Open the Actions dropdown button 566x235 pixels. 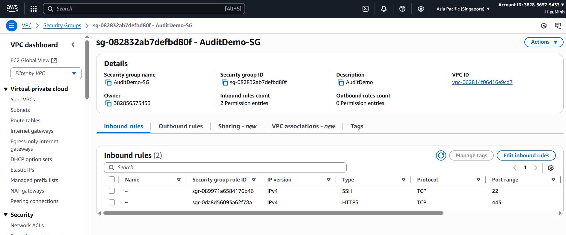[544, 42]
